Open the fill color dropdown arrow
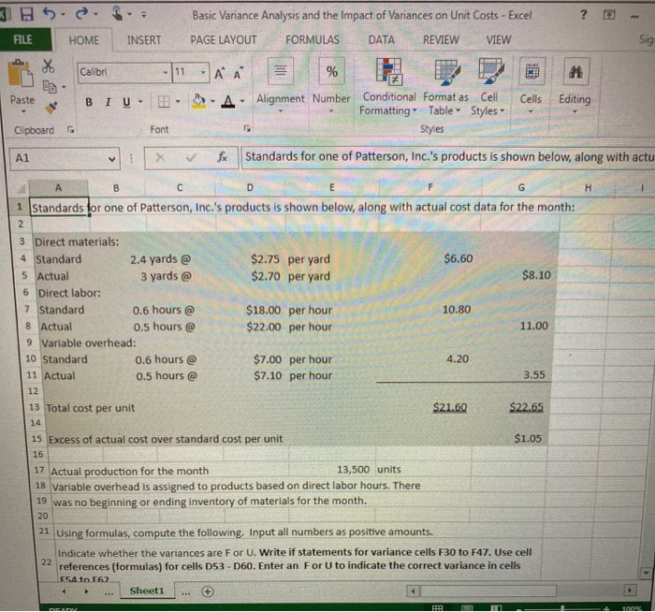655x612 pixels. (x=212, y=101)
